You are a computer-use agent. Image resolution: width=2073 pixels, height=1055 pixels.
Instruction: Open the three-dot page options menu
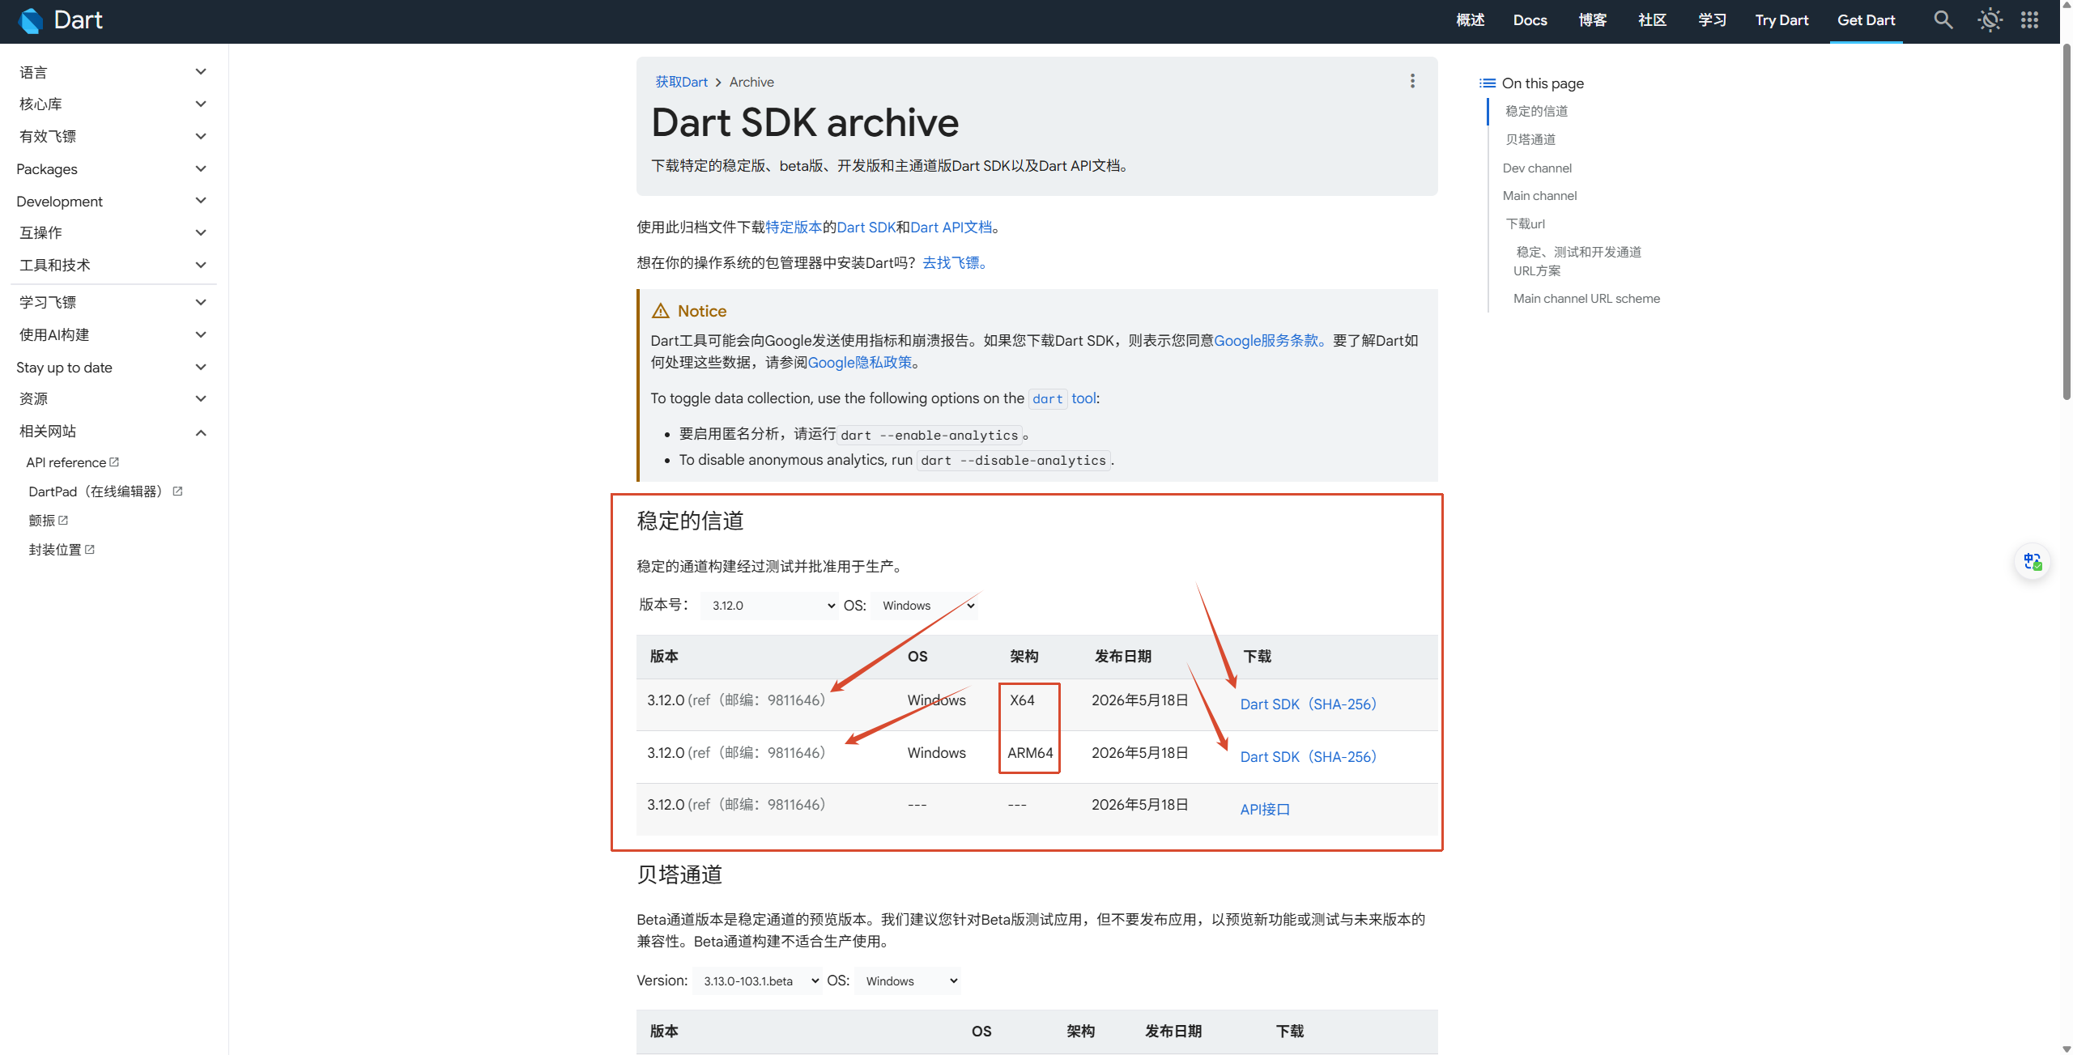pyautogui.click(x=1412, y=81)
